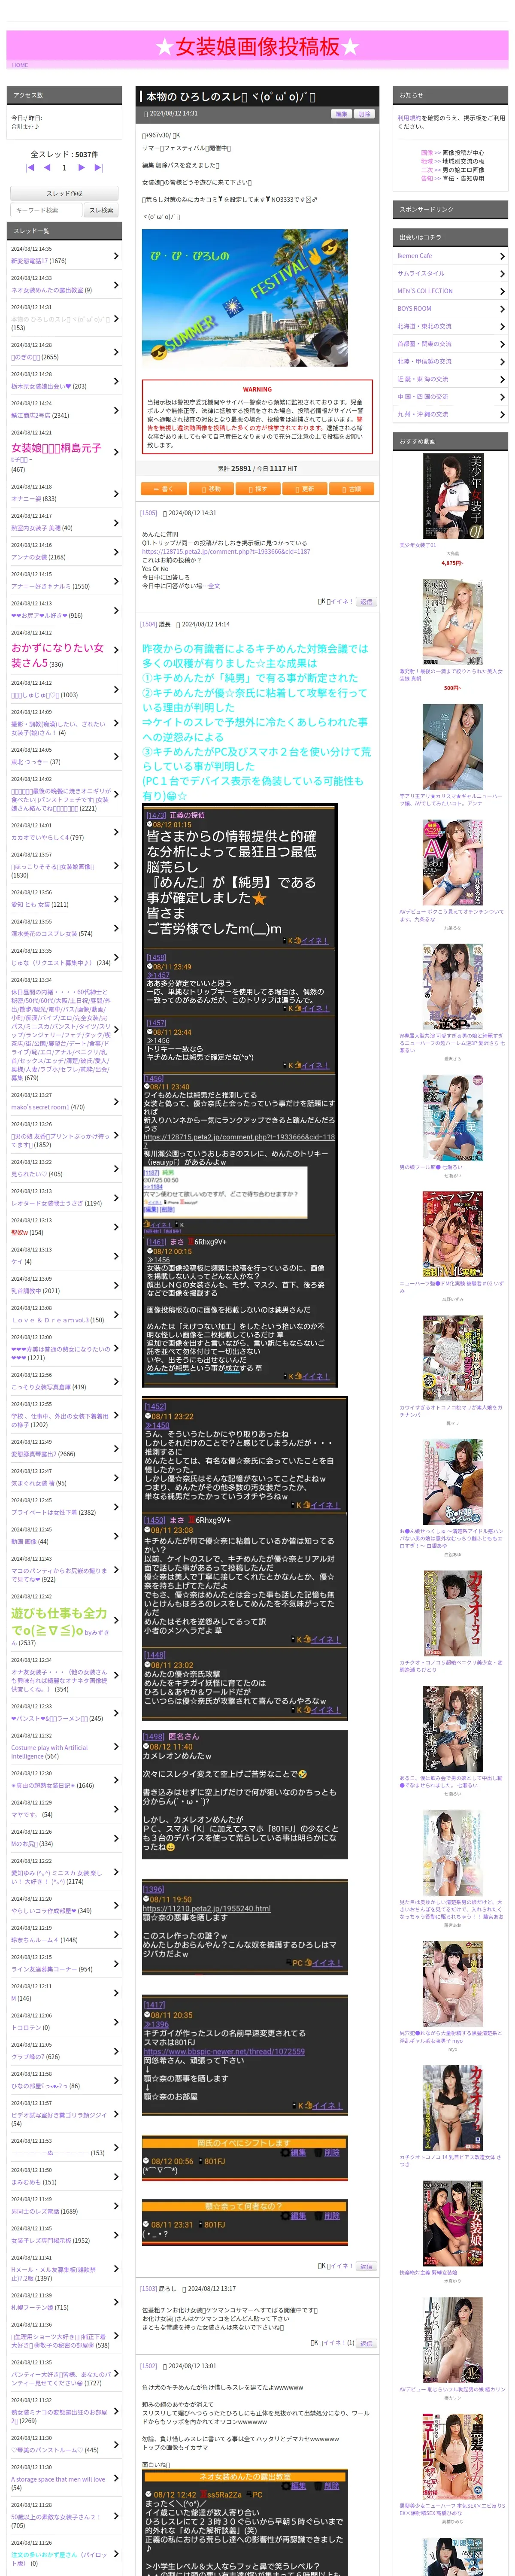Click chevron beside 鯖江商店2号店 thread
The image size is (515, 2576).
[x=115, y=410]
